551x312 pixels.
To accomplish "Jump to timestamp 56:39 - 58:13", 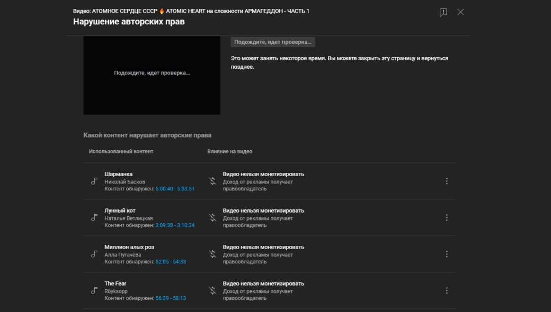I will [171, 298].
